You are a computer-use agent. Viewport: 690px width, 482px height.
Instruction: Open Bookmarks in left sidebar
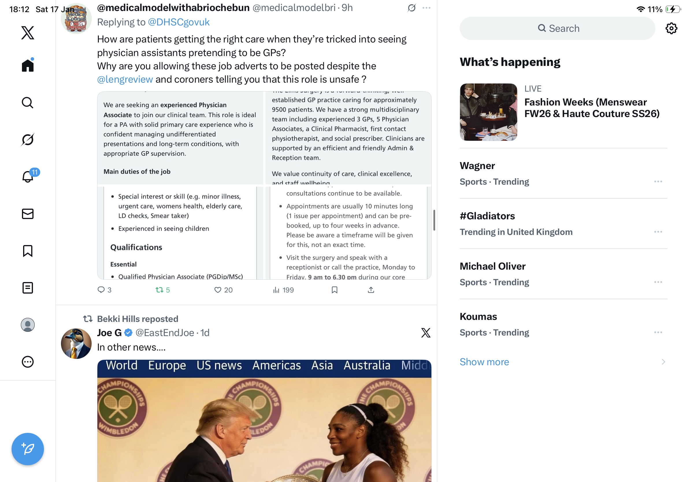28,251
